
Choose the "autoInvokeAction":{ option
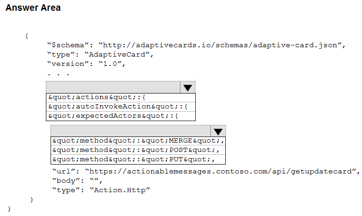click(x=121, y=107)
